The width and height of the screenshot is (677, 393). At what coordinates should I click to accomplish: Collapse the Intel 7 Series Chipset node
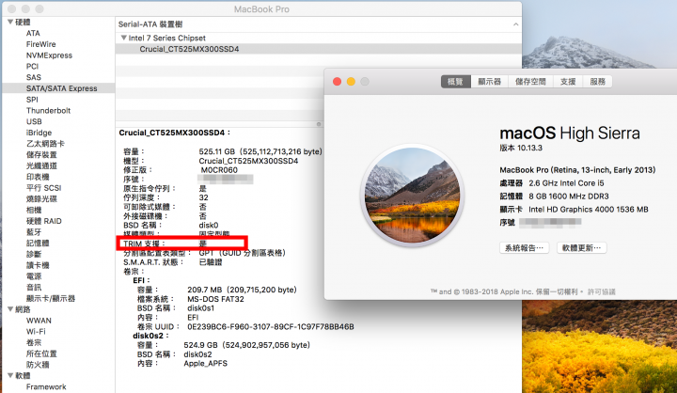tap(123, 38)
